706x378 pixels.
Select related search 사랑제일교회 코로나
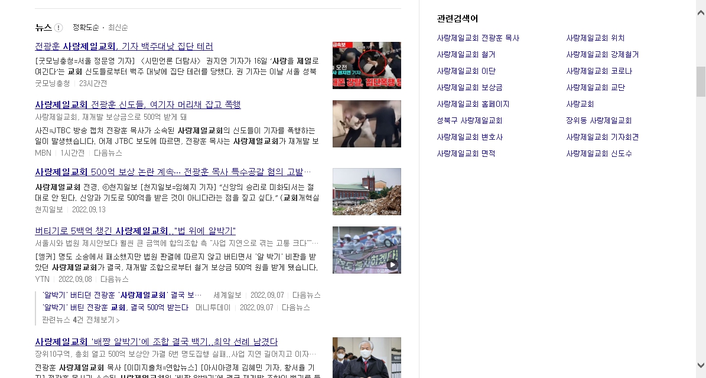tap(599, 71)
